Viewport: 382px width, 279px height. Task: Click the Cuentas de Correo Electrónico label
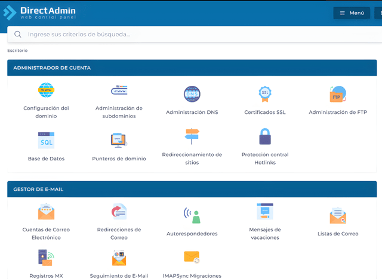tap(46, 234)
